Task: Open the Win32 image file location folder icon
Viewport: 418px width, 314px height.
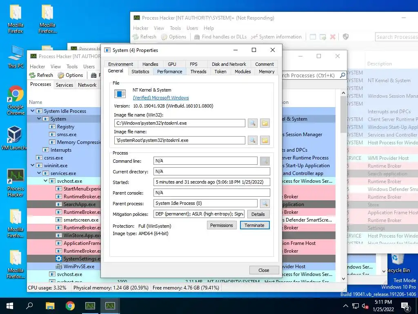Action: click(x=265, y=123)
